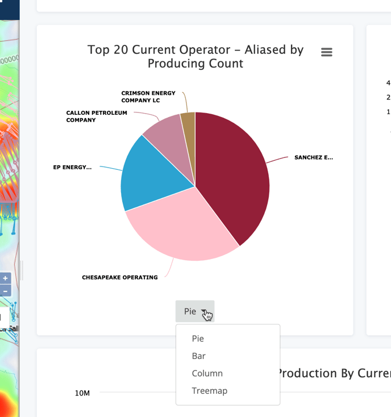This screenshot has height=417, width=391.
Task: Choose Treemap chart type option
Action: [x=210, y=391]
